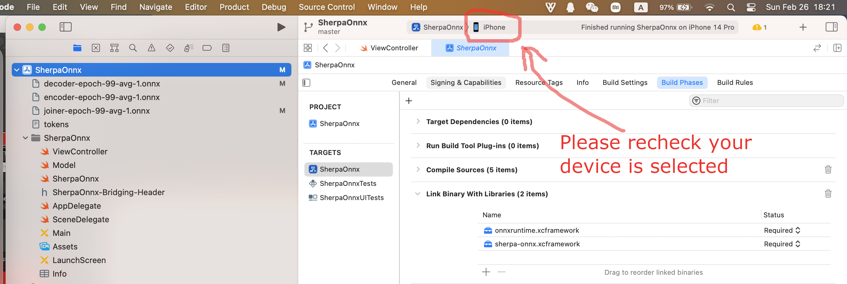Open the Project navigator folder icon
The height and width of the screenshot is (284, 847).
77,48
